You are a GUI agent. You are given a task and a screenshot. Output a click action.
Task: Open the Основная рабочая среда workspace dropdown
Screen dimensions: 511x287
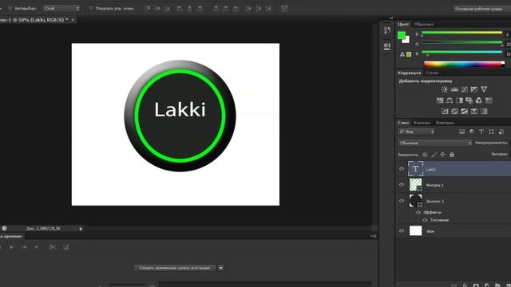click(482, 9)
